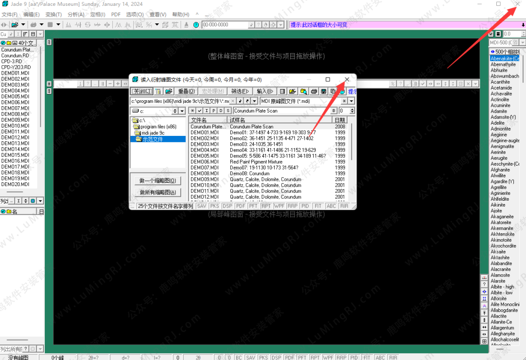Toggle the 'S' filter button in dialog

[x=227, y=111]
